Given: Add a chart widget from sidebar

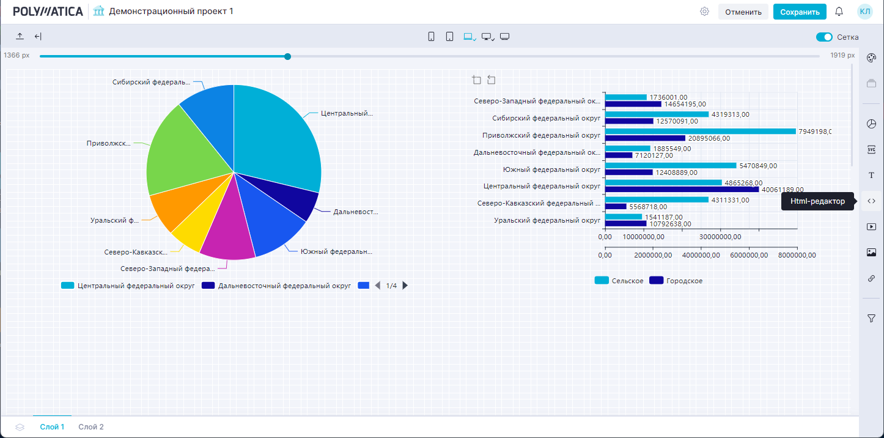Looking at the screenshot, I should (872, 124).
